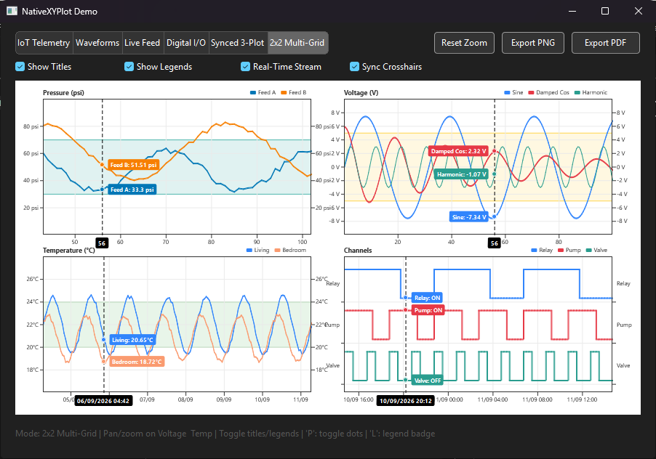Click the Feed A legend swatch
Image resolution: width=656 pixels, height=459 pixels.
tap(252, 93)
